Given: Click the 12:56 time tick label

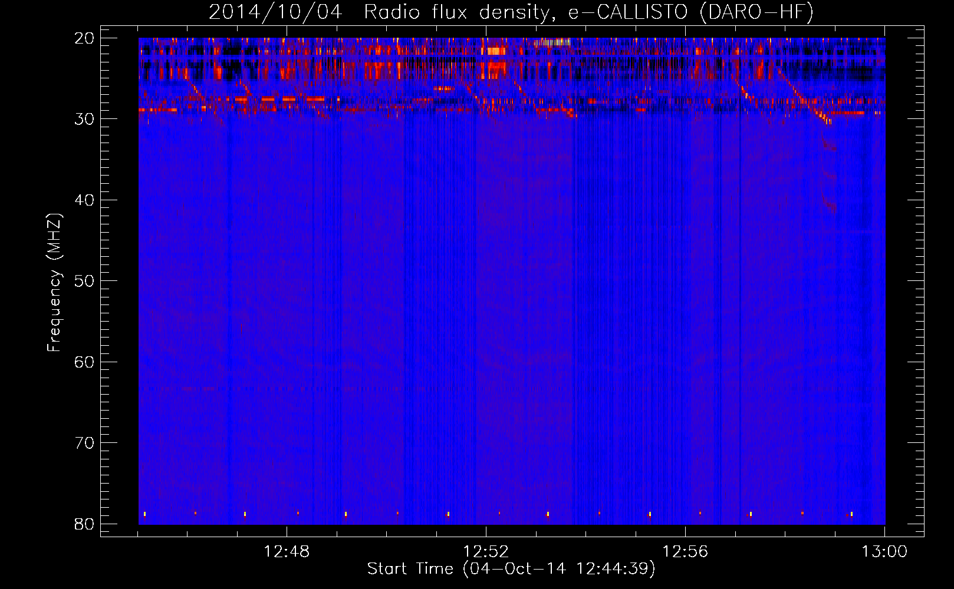Looking at the screenshot, I should click(685, 552).
